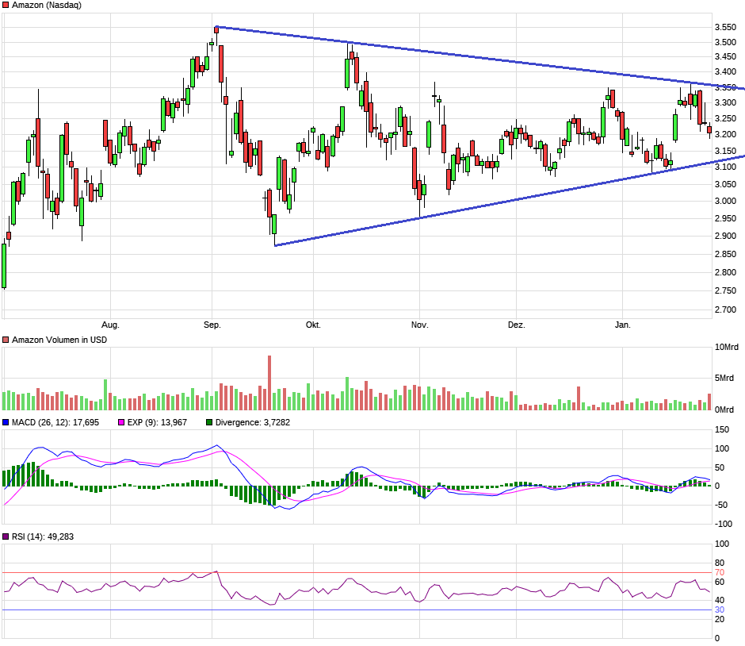Click the 'Divergence: 3,7282' label
The width and height of the screenshot is (745, 646).
pos(253,422)
